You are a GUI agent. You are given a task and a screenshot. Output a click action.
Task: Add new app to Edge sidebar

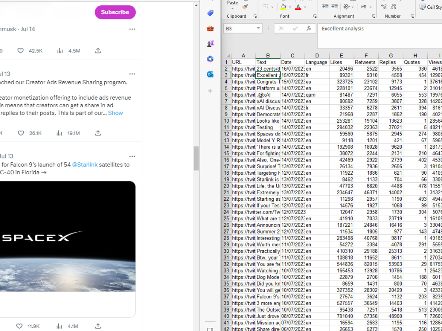[x=210, y=91]
